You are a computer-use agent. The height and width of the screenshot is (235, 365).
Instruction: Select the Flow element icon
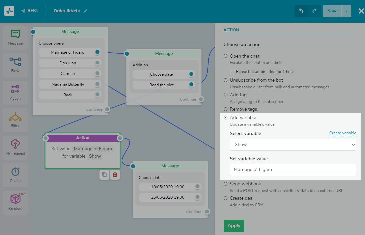tap(15, 62)
